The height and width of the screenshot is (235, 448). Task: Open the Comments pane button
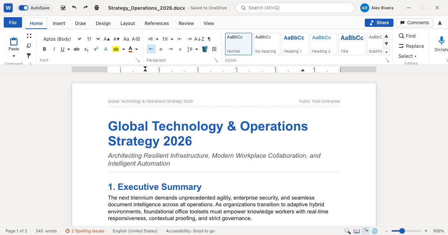[414, 23]
